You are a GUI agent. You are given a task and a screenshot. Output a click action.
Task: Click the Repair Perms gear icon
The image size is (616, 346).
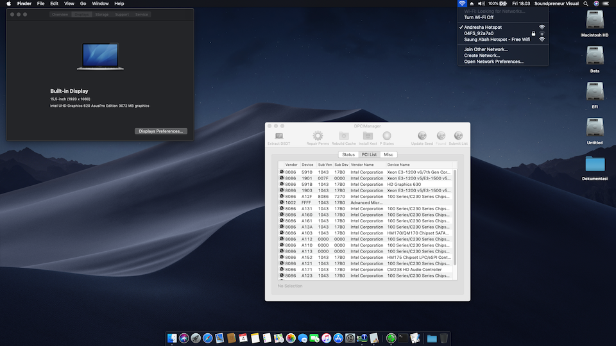click(x=318, y=136)
